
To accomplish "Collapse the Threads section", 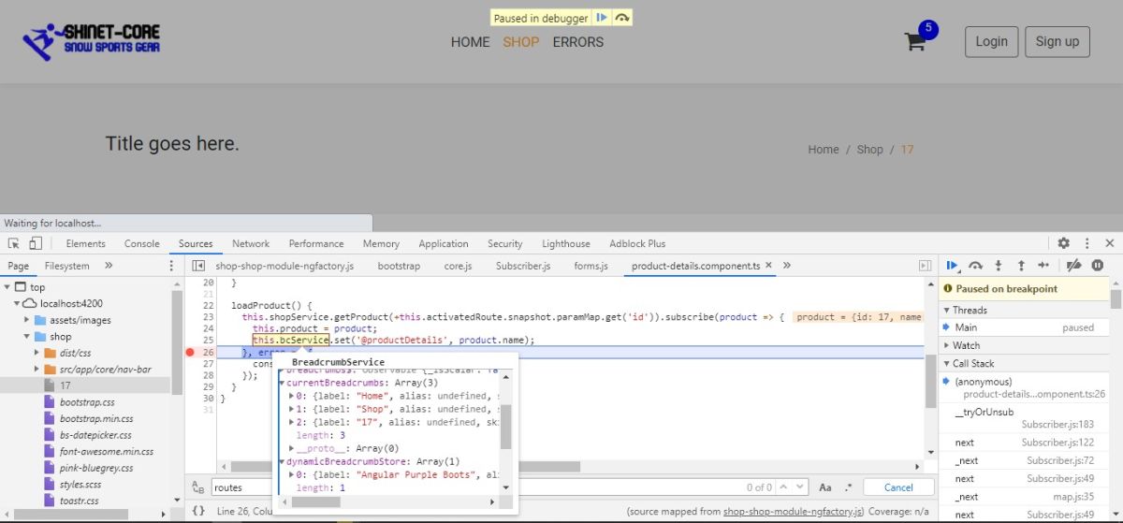I will coord(946,310).
